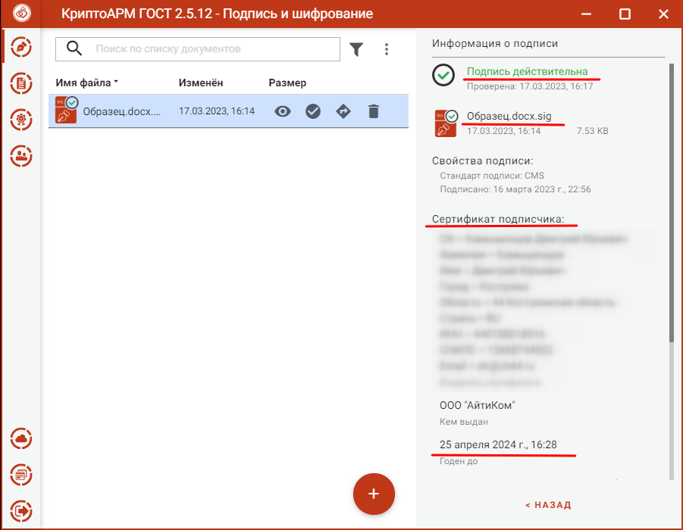Add a file with the red plus button
This screenshot has width=683, height=530.
point(374,494)
